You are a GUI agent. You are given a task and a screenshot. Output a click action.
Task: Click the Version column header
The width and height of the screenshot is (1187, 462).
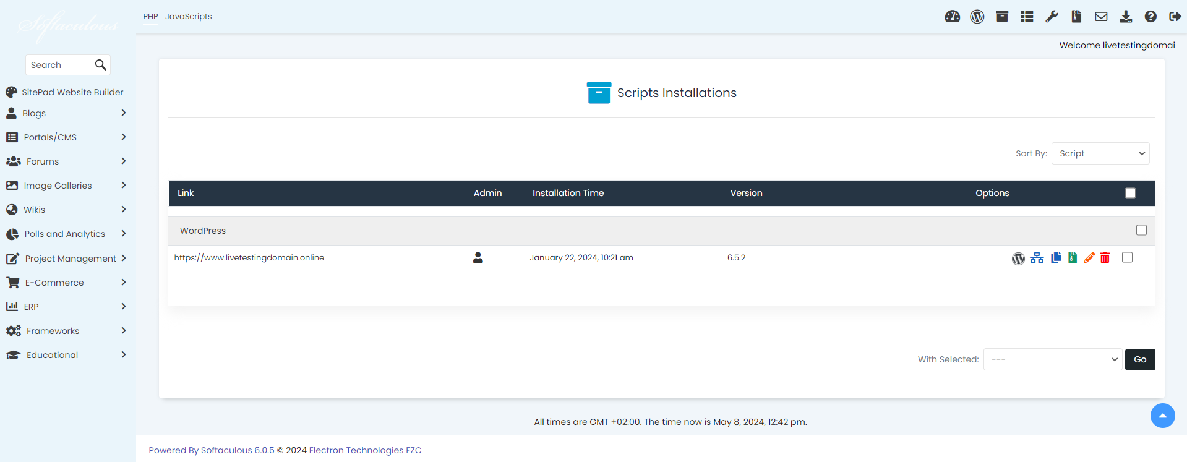click(746, 193)
